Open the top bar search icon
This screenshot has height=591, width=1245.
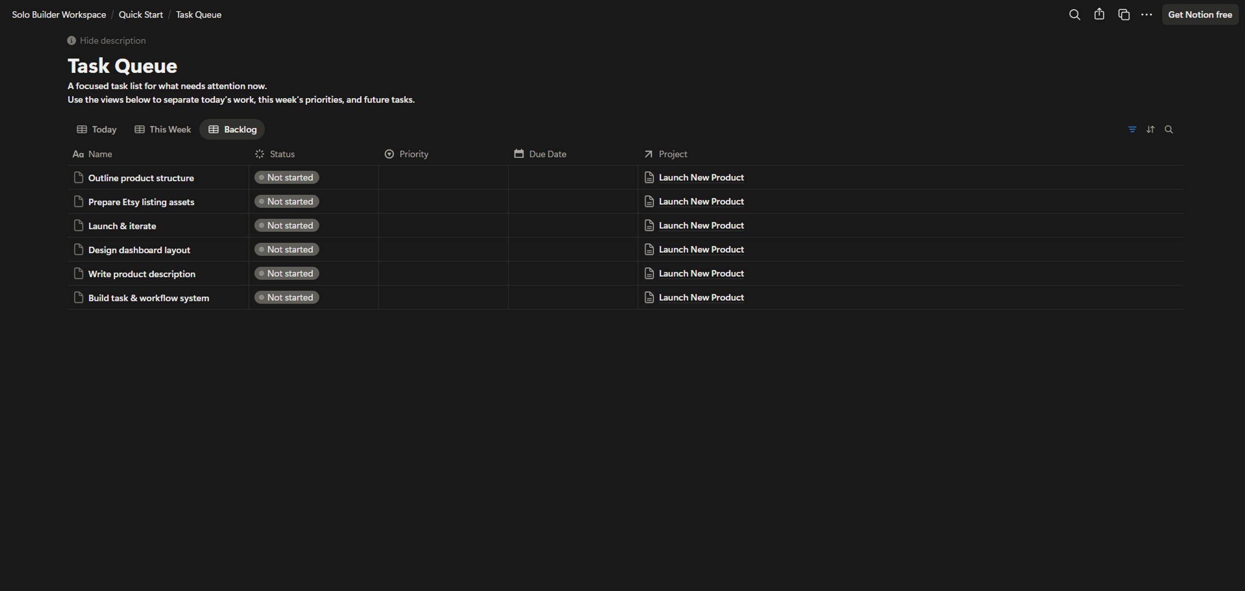[1074, 15]
